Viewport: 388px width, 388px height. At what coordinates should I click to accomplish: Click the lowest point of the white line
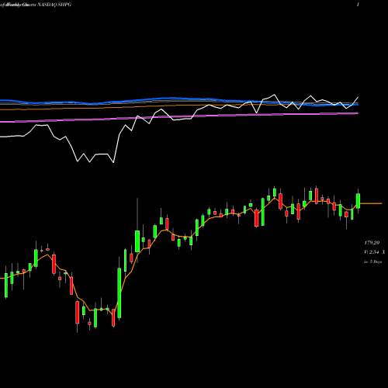click(x=113, y=162)
